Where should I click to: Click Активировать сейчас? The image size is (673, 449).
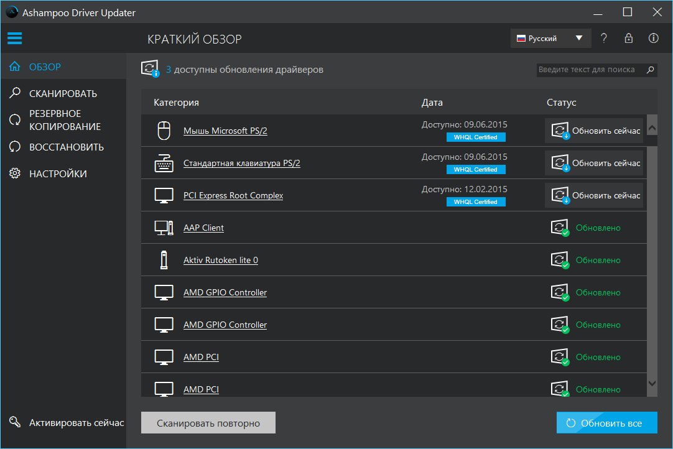[77, 423]
